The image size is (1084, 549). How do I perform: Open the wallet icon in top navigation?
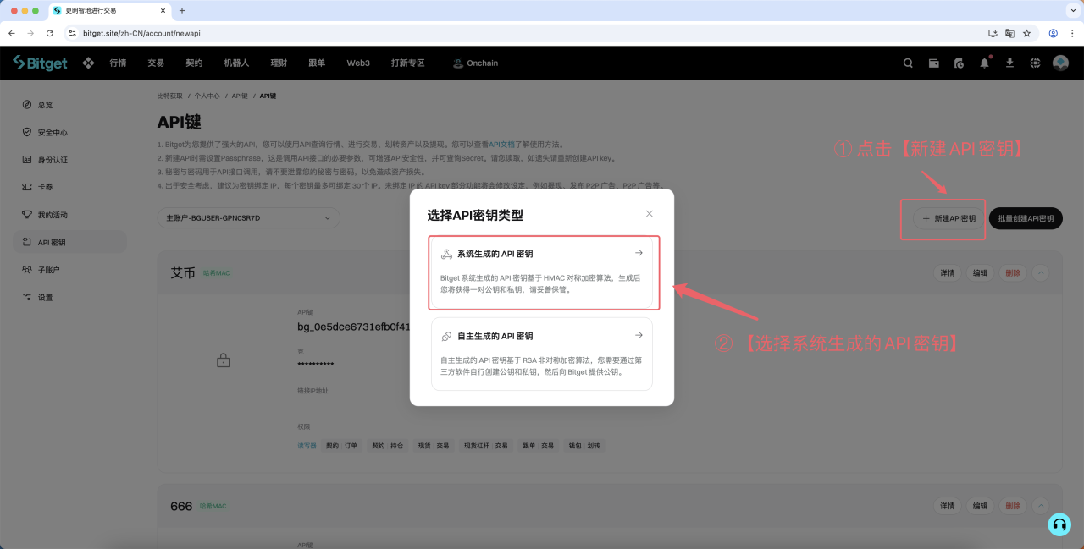(x=933, y=63)
